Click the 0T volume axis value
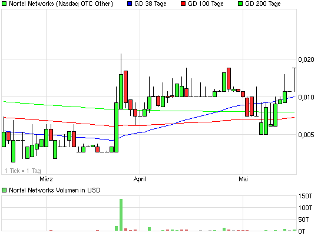 (302, 231)
